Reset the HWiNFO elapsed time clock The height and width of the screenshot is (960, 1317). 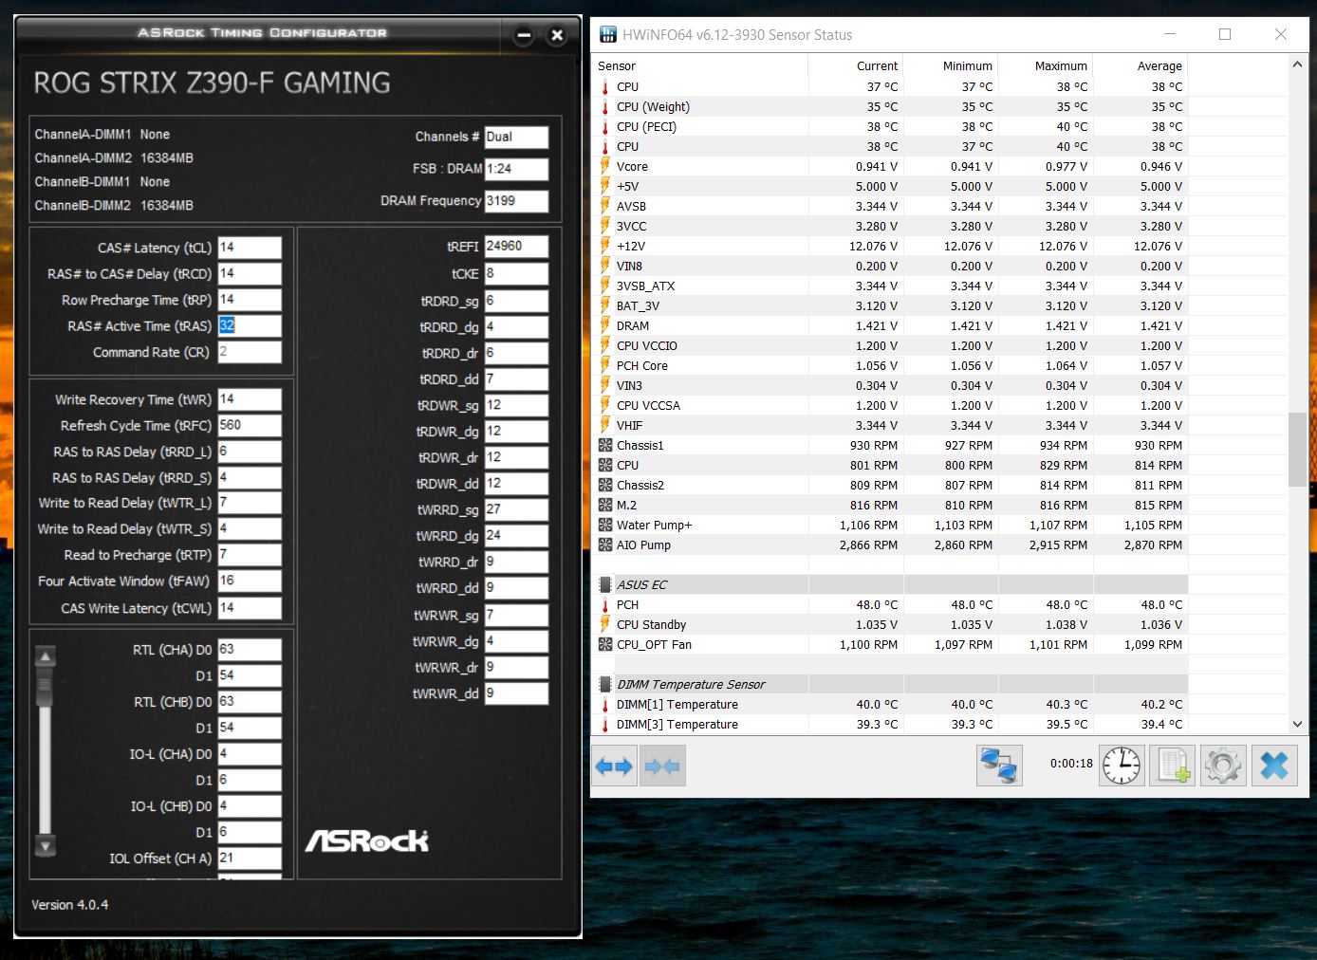coord(1122,766)
